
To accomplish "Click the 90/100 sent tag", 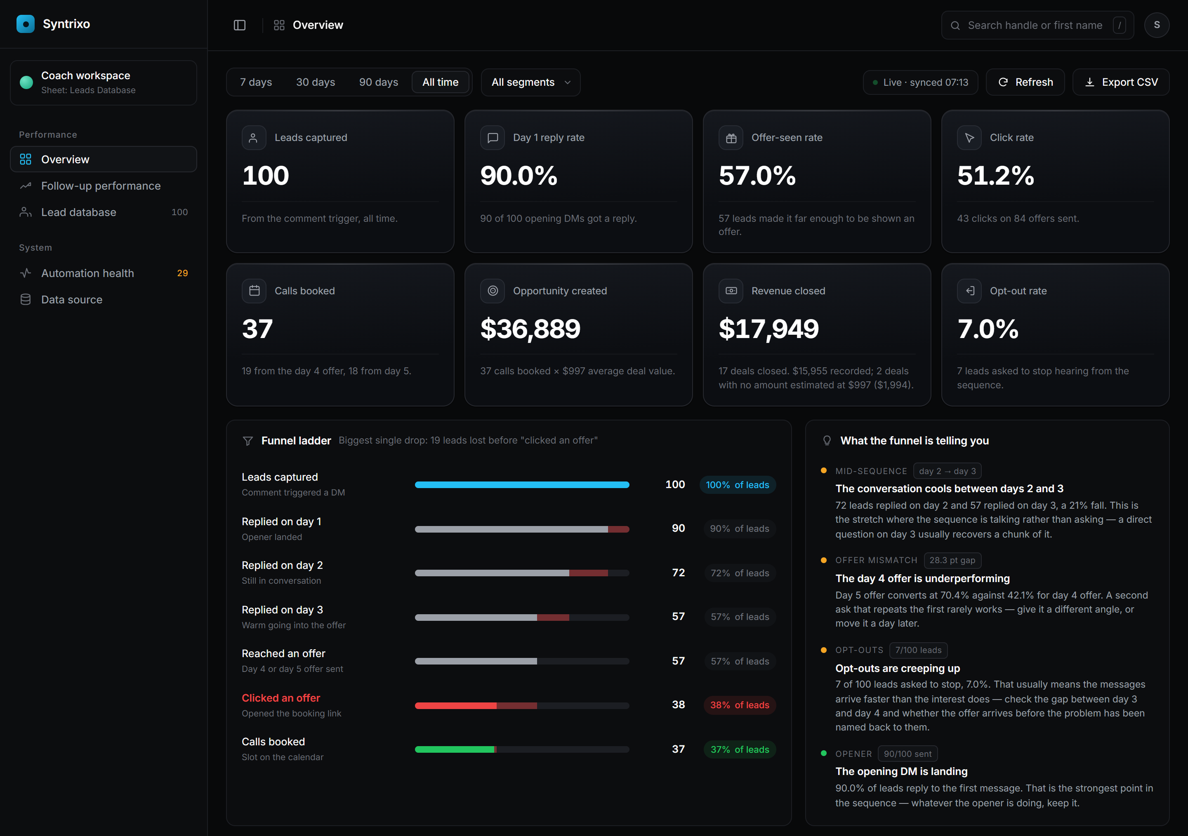I will coord(907,753).
